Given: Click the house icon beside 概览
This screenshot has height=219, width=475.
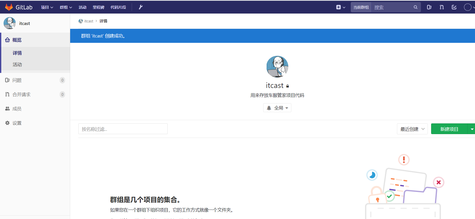Looking at the screenshot, I should click(7, 40).
